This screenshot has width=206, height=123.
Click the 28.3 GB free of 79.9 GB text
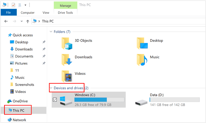pos(93,105)
